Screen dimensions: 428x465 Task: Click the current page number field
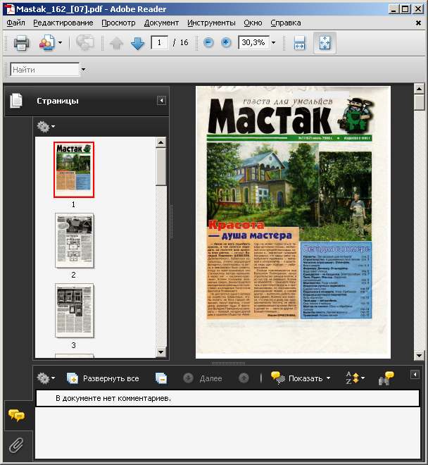[160, 43]
